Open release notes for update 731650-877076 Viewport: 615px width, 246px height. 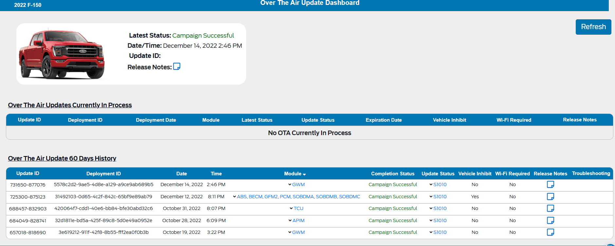click(550, 184)
